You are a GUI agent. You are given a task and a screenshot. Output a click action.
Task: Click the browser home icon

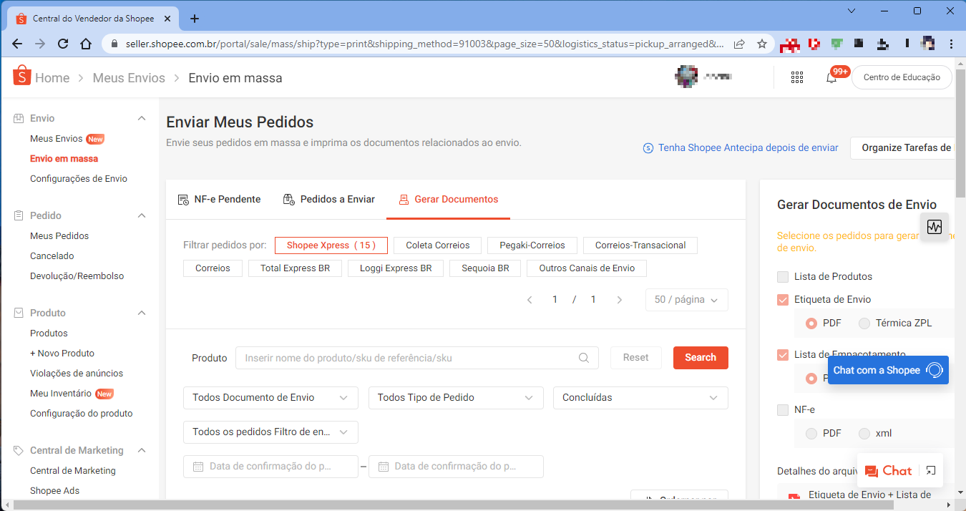coord(86,44)
